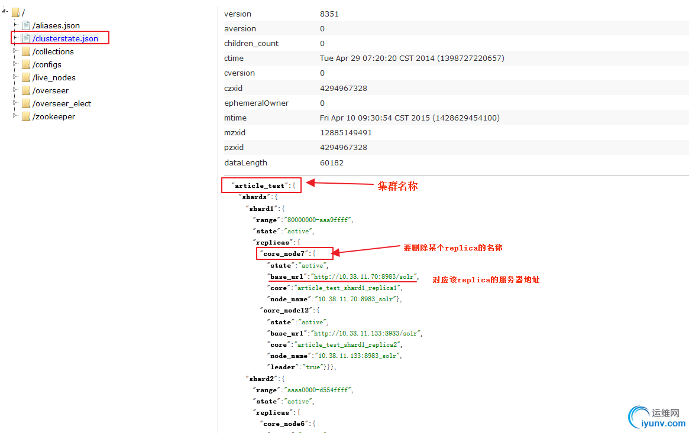
Task: Click node_name value 10.38.11.70:8983_solr
Action: (x=355, y=299)
